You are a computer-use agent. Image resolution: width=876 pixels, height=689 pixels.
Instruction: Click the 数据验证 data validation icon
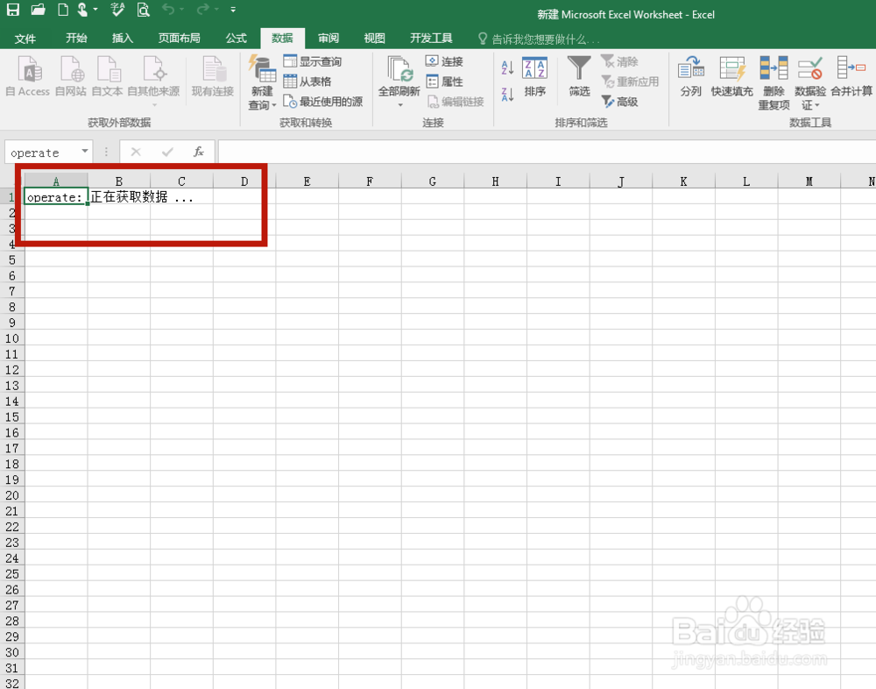[810, 68]
